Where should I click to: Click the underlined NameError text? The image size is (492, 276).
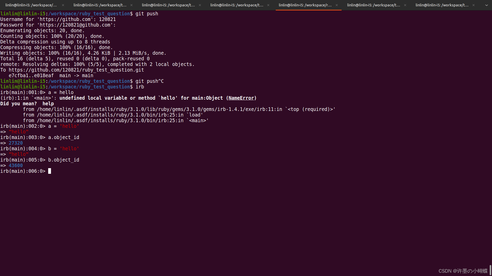241,98
